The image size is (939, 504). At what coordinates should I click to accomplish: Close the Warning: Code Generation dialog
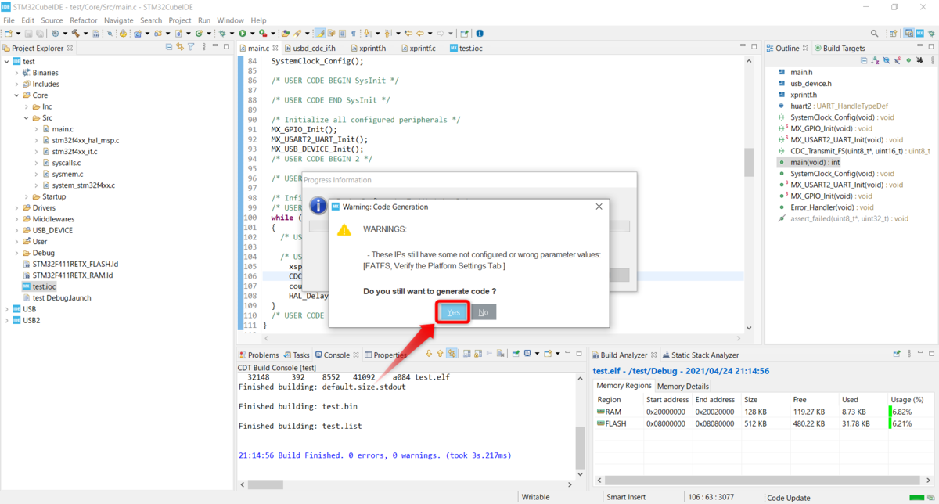coord(599,207)
